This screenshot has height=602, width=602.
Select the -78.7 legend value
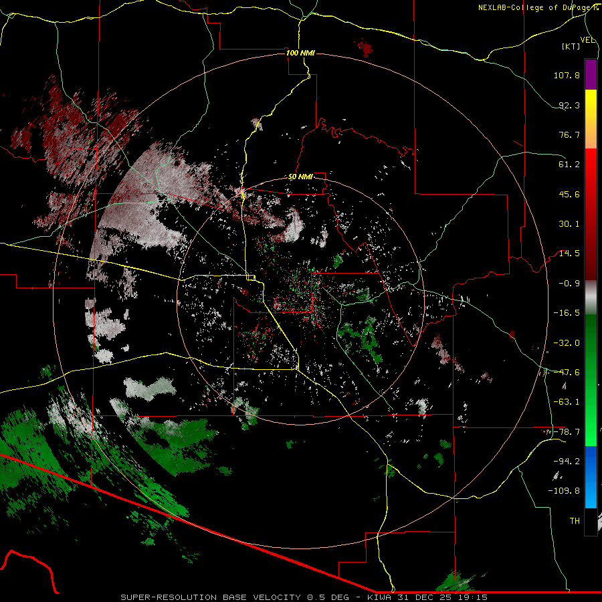(567, 432)
